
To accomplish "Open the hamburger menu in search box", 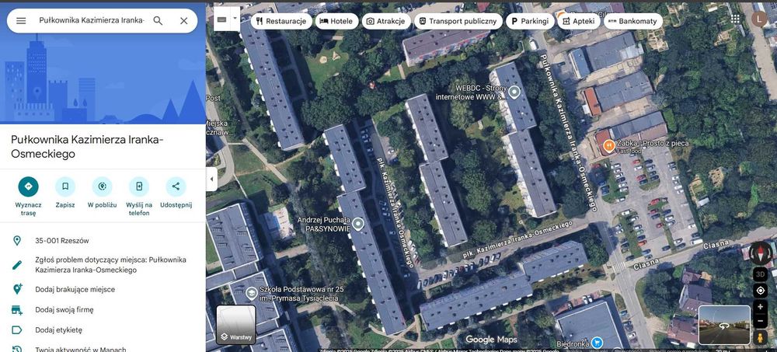I will click(21, 21).
